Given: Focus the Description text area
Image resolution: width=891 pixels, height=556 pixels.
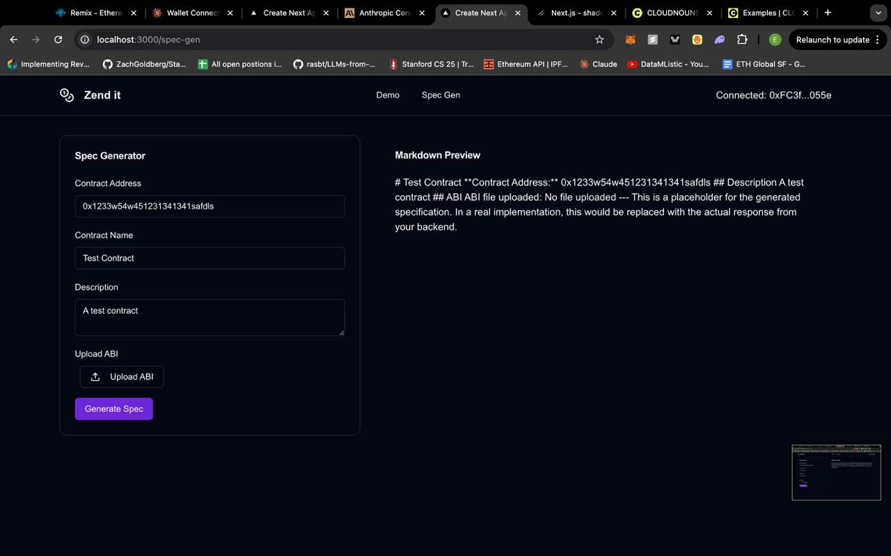Looking at the screenshot, I should (x=210, y=318).
